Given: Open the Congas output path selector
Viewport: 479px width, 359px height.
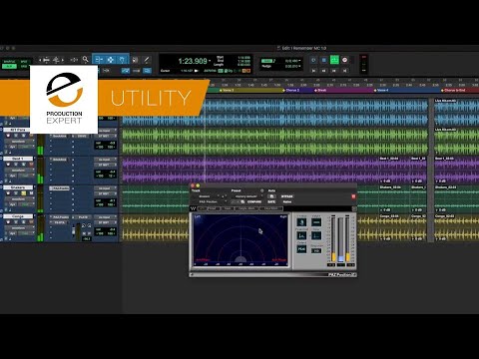Looking at the screenshot, I should pyautogui.click(x=105, y=222).
